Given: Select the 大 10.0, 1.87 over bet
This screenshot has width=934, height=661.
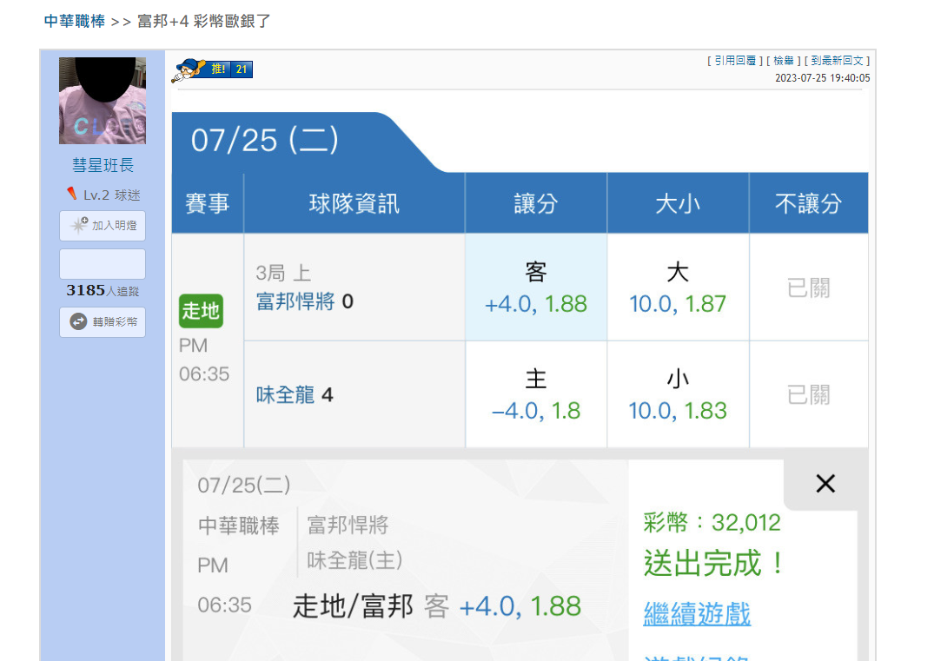Looking at the screenshot, I should click(678, 287).
